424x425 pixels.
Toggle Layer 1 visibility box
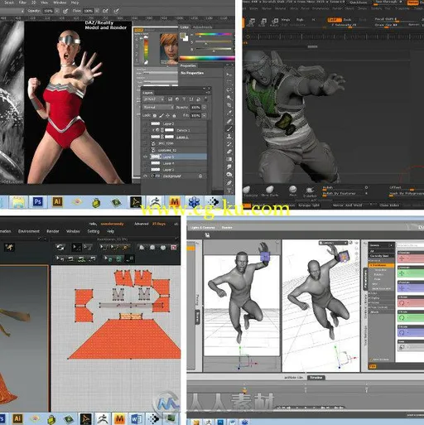click(x=145, y=137)
